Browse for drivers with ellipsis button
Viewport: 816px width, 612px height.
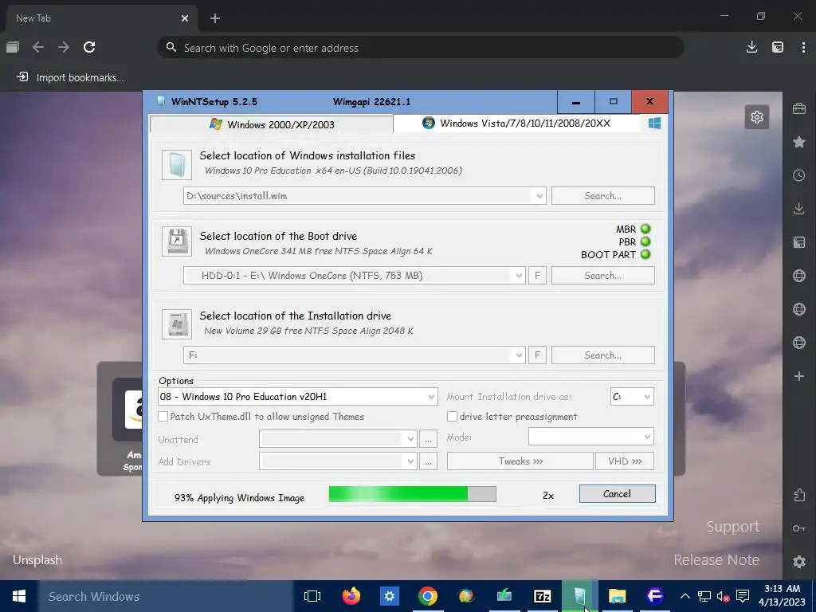pos(428,461)
